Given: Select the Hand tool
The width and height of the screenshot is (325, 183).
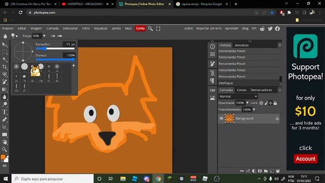Looking at the screenshot, I should point(5,142).
